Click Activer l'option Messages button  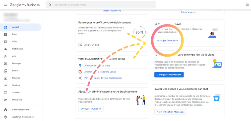[171, 112]
